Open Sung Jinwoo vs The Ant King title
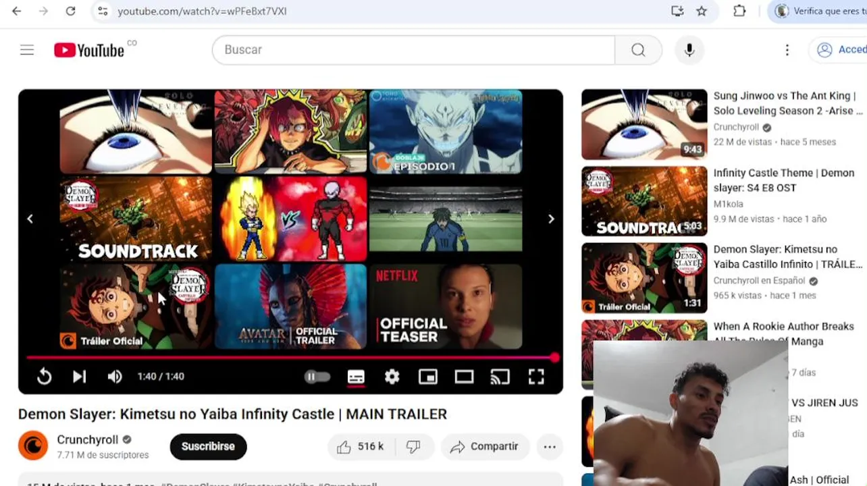Screen dimensions: 867x486 point(788,103)
